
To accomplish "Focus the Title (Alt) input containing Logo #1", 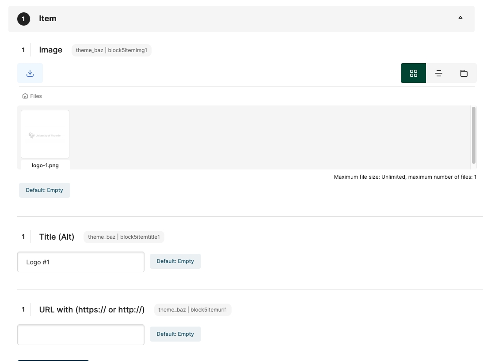I will click(x=81, y=262).
